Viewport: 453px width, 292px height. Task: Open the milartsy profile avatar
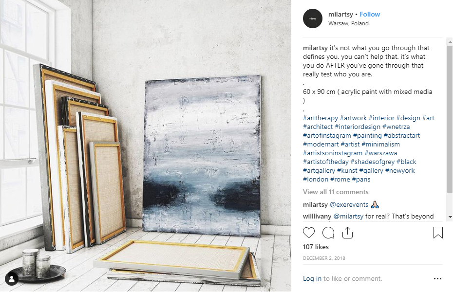pyautogui.click(x=313, y=18)
